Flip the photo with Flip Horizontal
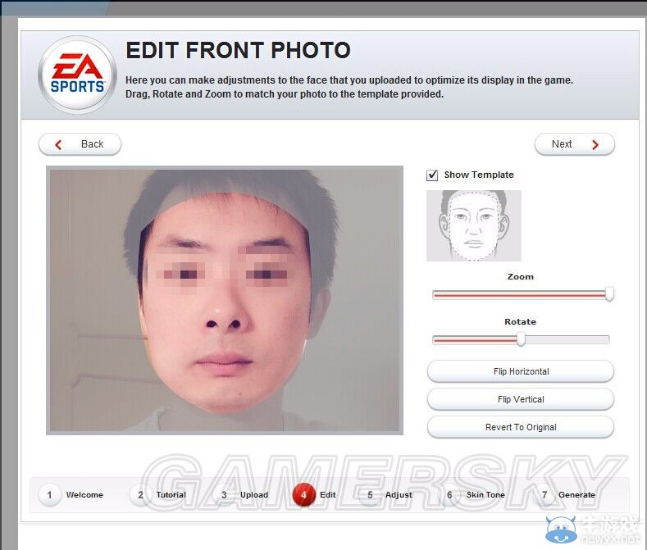Image resolution: width=647 pixels, height=550 pixels. click(521, 371)
